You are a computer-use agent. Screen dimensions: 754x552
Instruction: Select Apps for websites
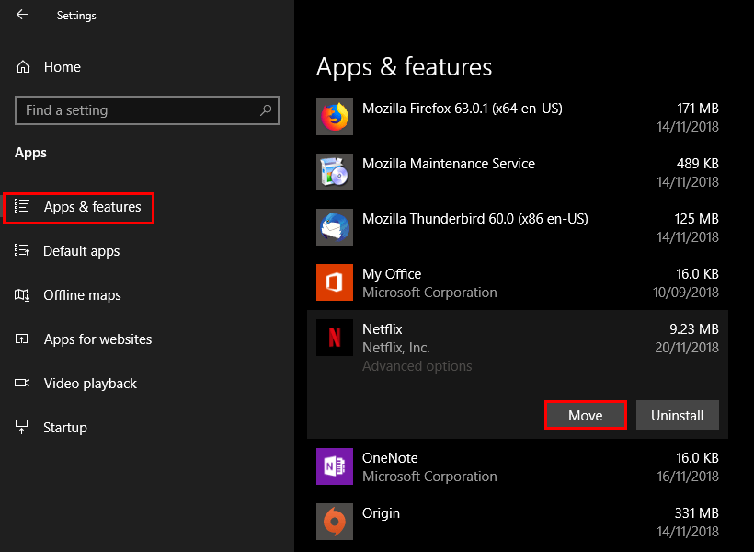97,339
